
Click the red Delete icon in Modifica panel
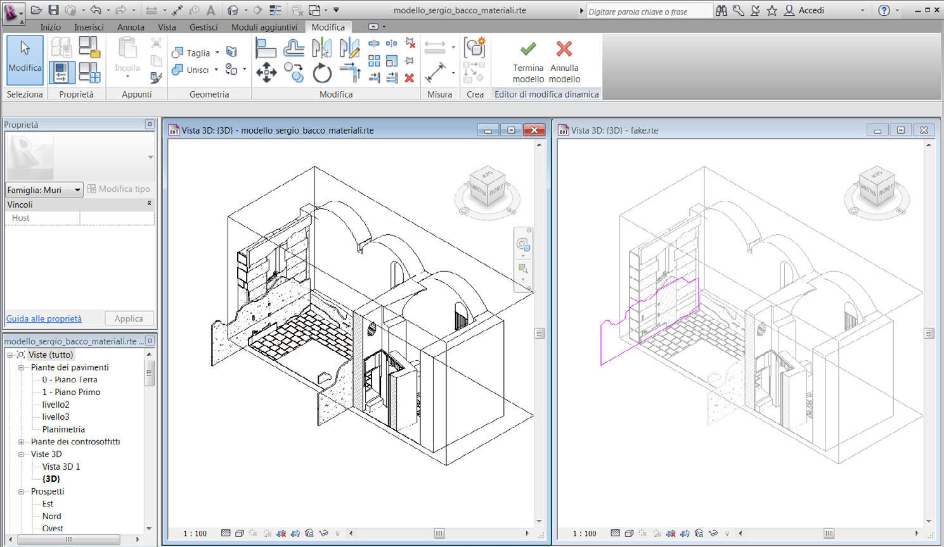coord(410,78)
